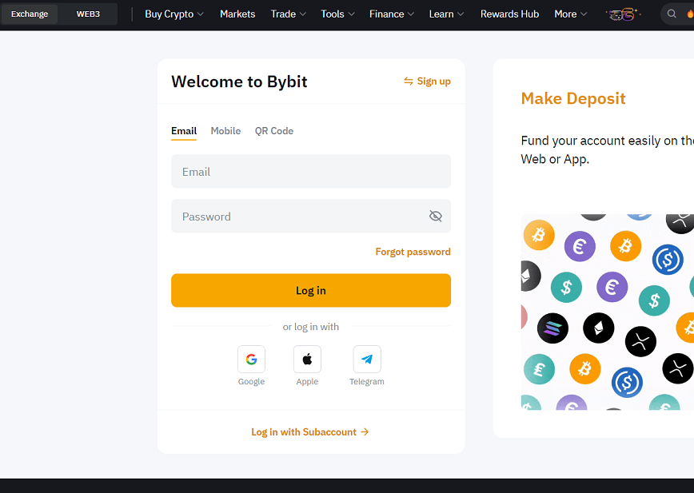Click the Google login icon
The image size is (694, 493).
tap(251, 359)
